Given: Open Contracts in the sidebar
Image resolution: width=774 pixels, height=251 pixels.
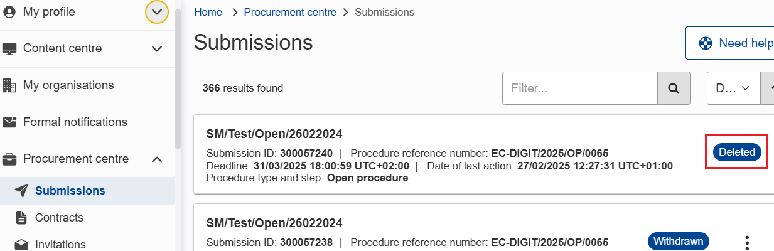Looking at the screenshot, I should coord(59,218).
